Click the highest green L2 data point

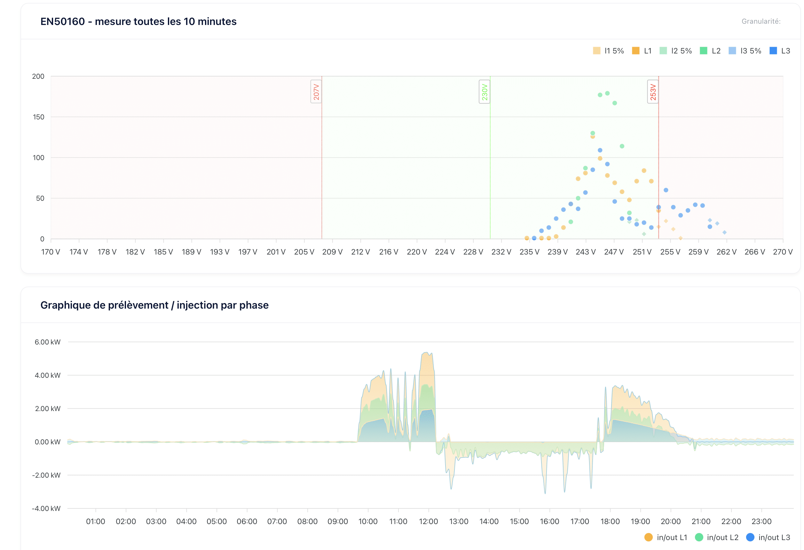click(607, 93)
